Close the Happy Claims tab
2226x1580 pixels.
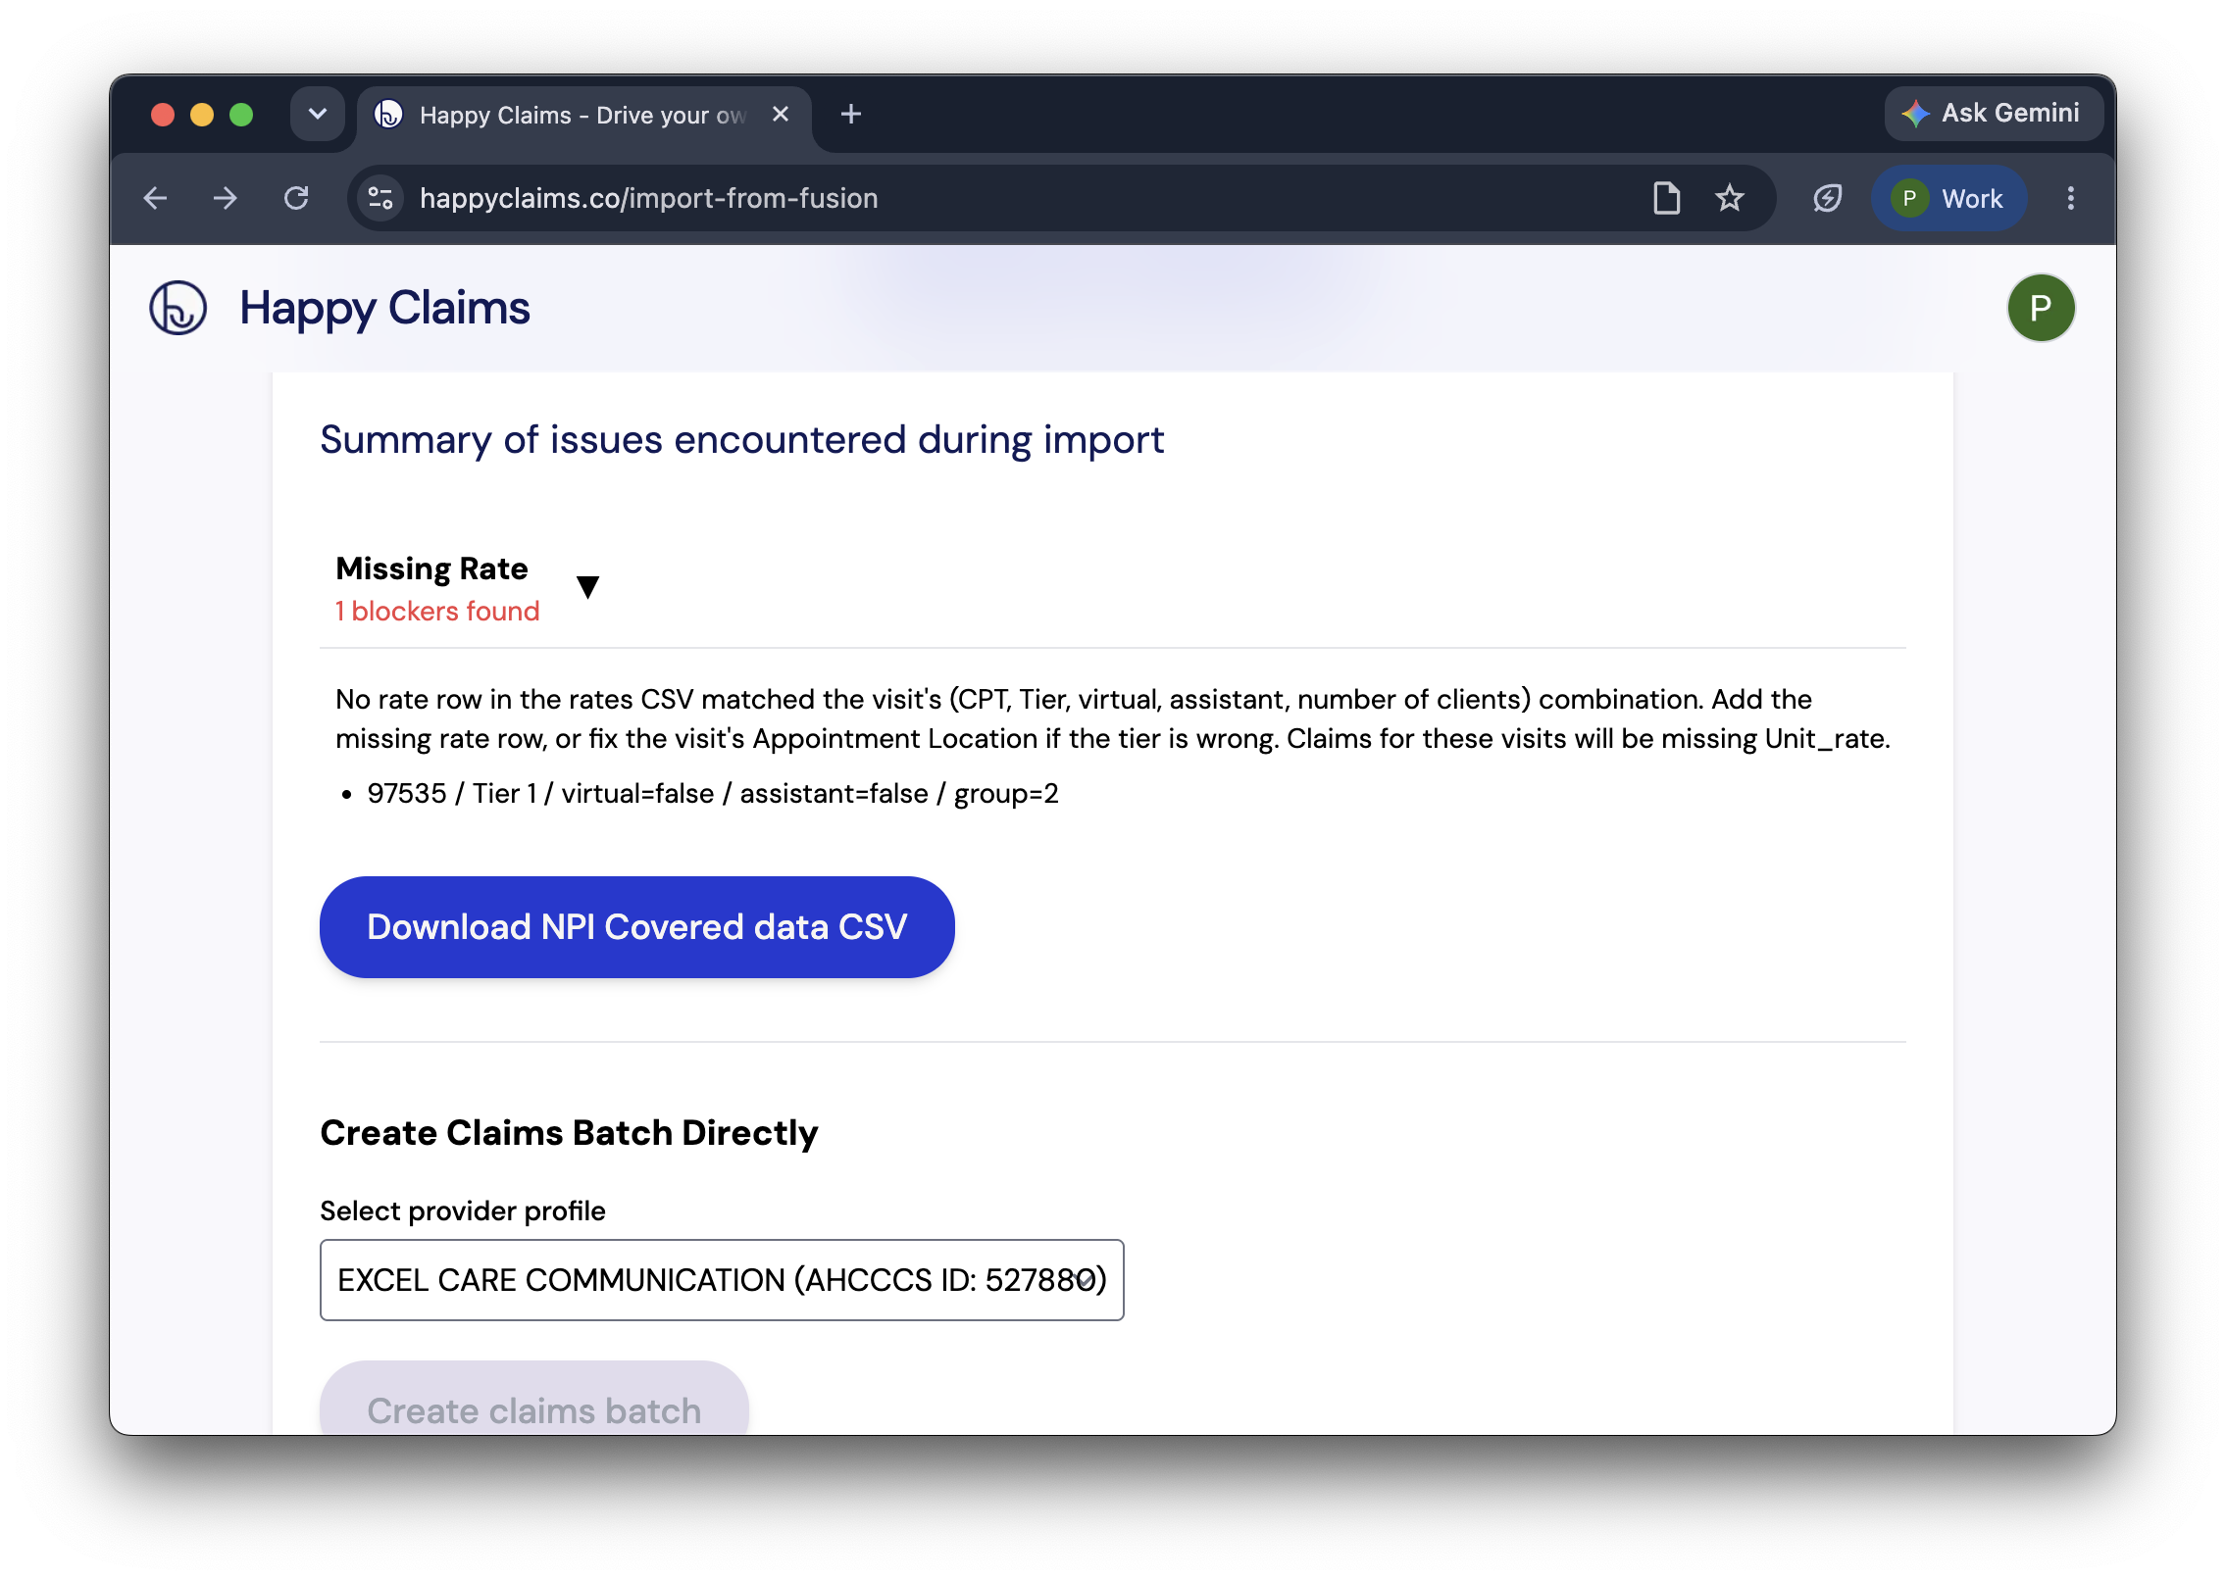coord(781,115)
